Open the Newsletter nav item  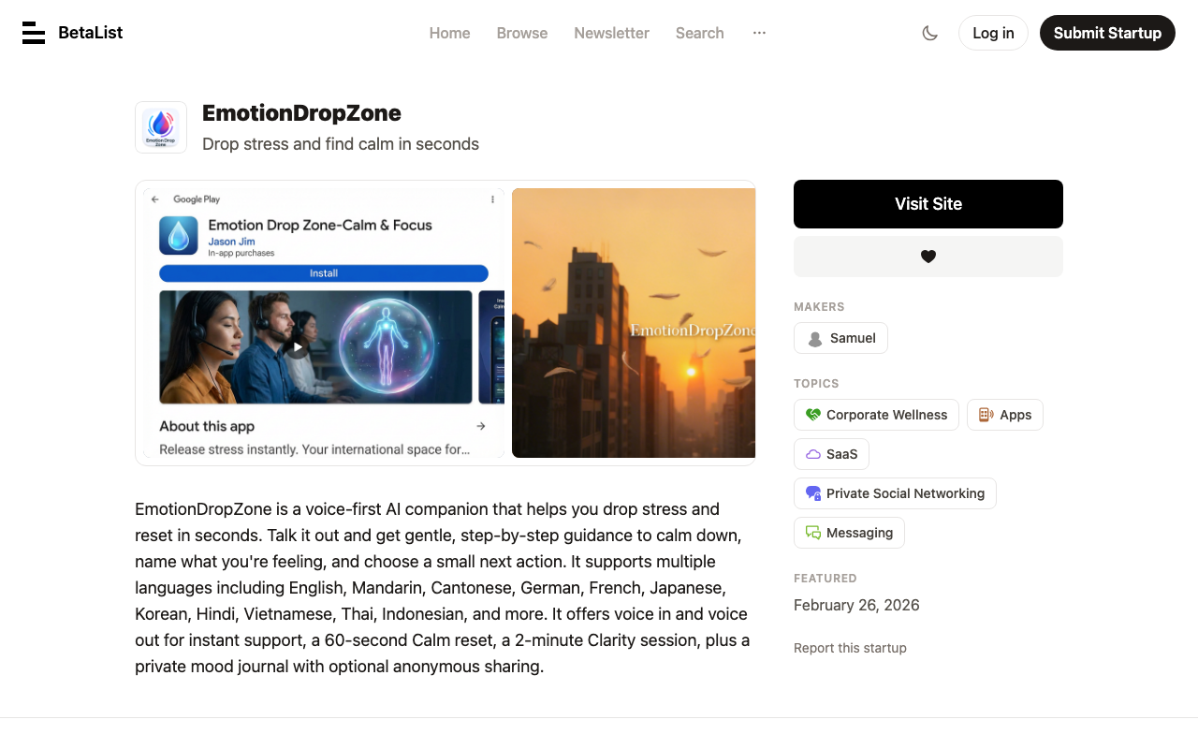[611, 33]
